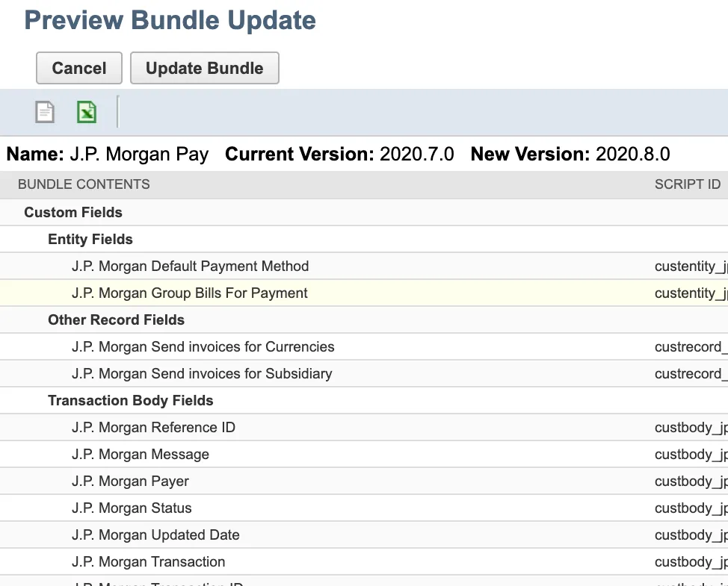Select J.P. Morgan Message row
Image resolution: width=728 pixels, height=586 pixels.
364,455
